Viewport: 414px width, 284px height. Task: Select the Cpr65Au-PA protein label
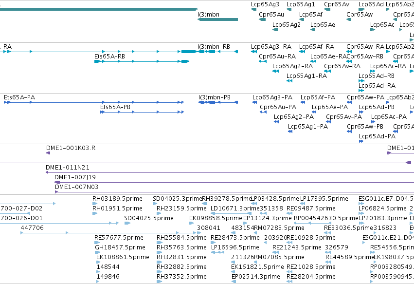coord(278,107)
